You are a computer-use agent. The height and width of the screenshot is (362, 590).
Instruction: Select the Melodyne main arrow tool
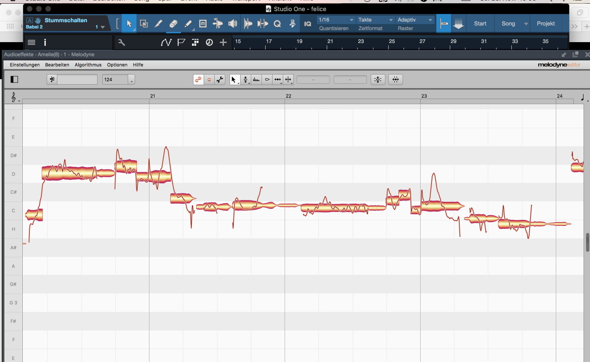tap(235, 80)
